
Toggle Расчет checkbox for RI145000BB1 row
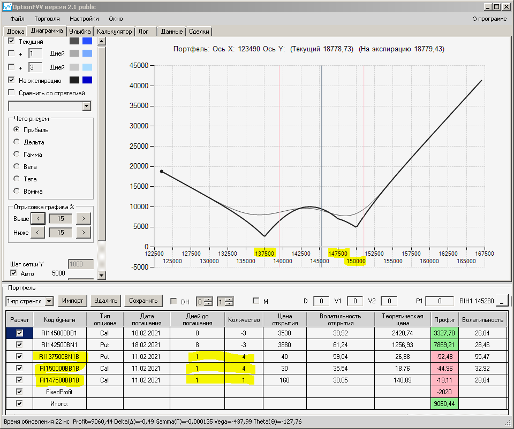[19, 333]
